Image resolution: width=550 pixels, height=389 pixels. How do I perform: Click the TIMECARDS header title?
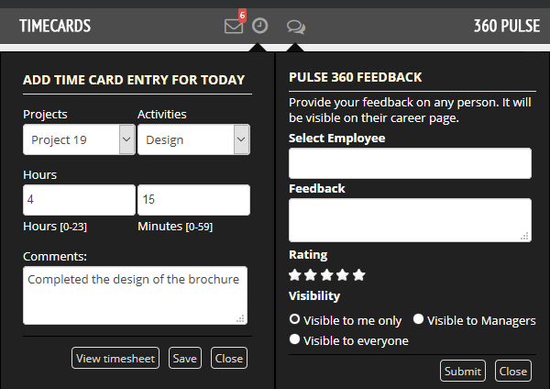[55, 26]
